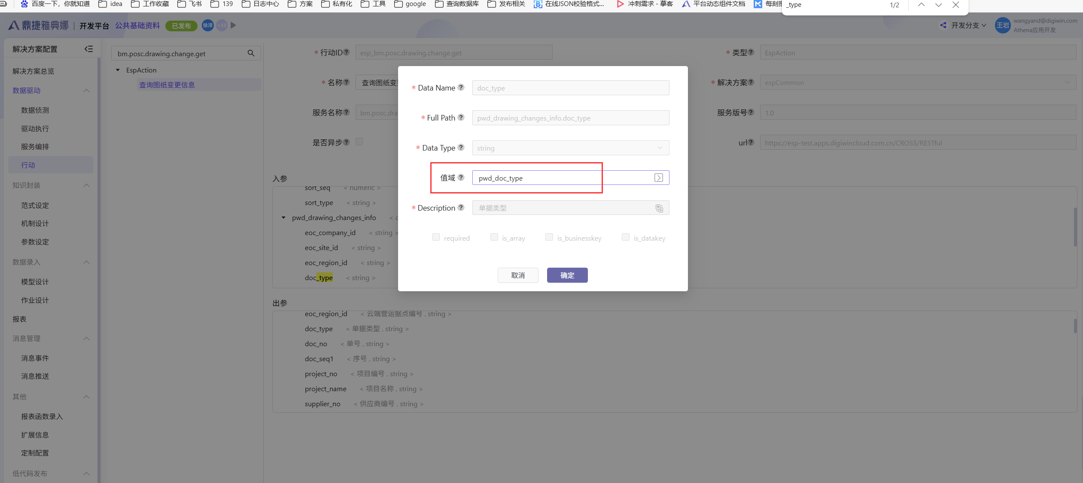Open the value domain picker arrow beside pwd_doc_type
This screenshot has width=1083, height=483.
tap(658, 177)
